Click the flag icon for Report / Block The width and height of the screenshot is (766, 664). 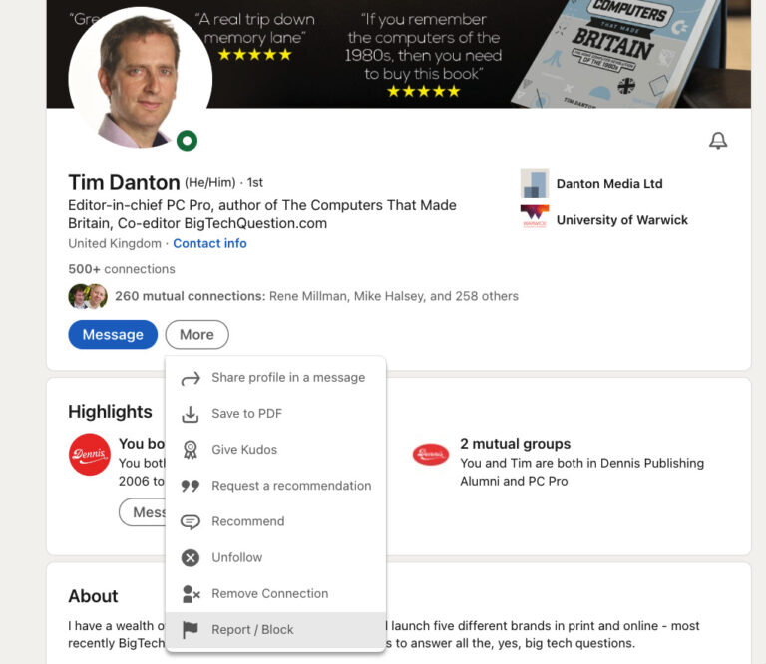click(x=191, y=630)
